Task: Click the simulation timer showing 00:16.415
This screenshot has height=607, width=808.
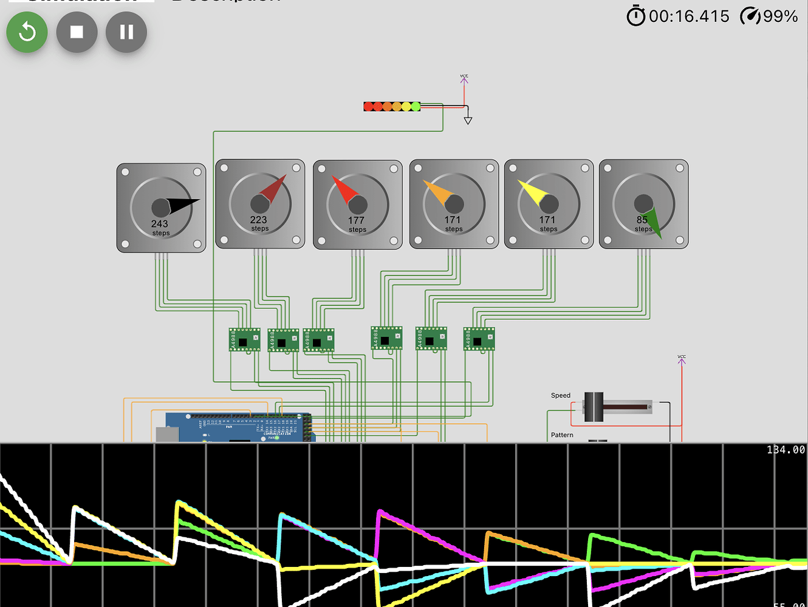Action: [x=686, y=16]
